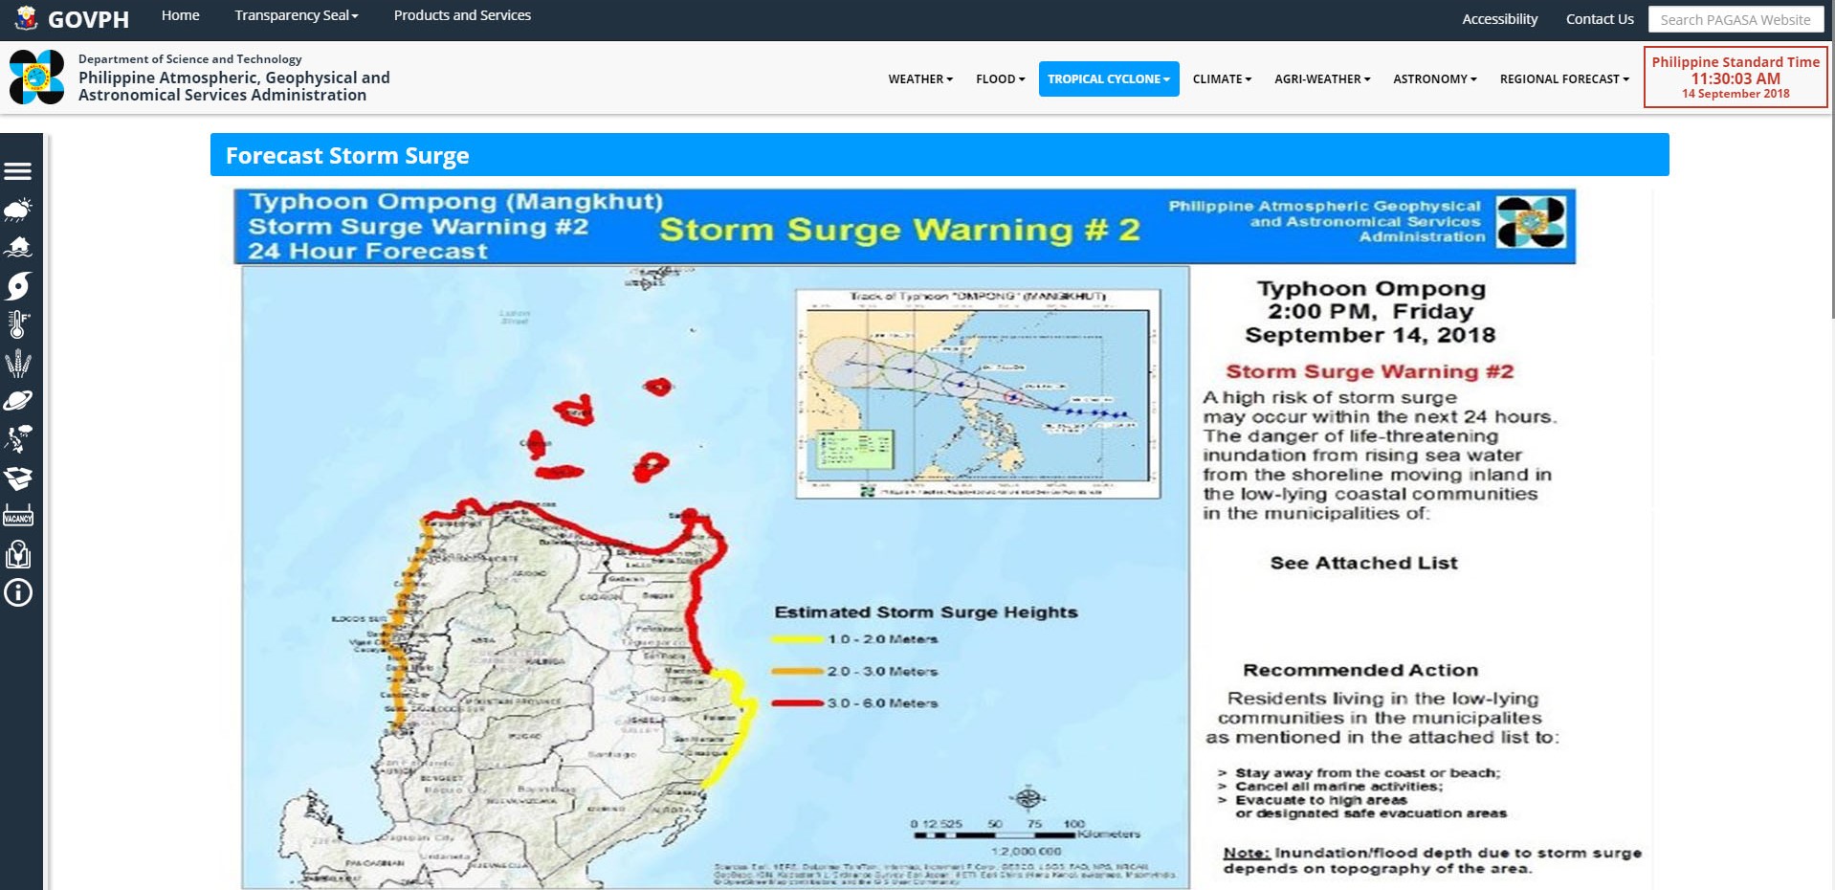Open the Weather dropdown menu
The width and height of the screenshot is (1835, 890).
click(x=920, y=79)
